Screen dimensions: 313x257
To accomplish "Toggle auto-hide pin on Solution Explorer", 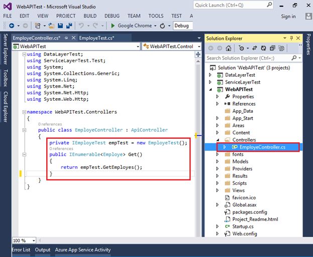I will (x=291, y=39).
